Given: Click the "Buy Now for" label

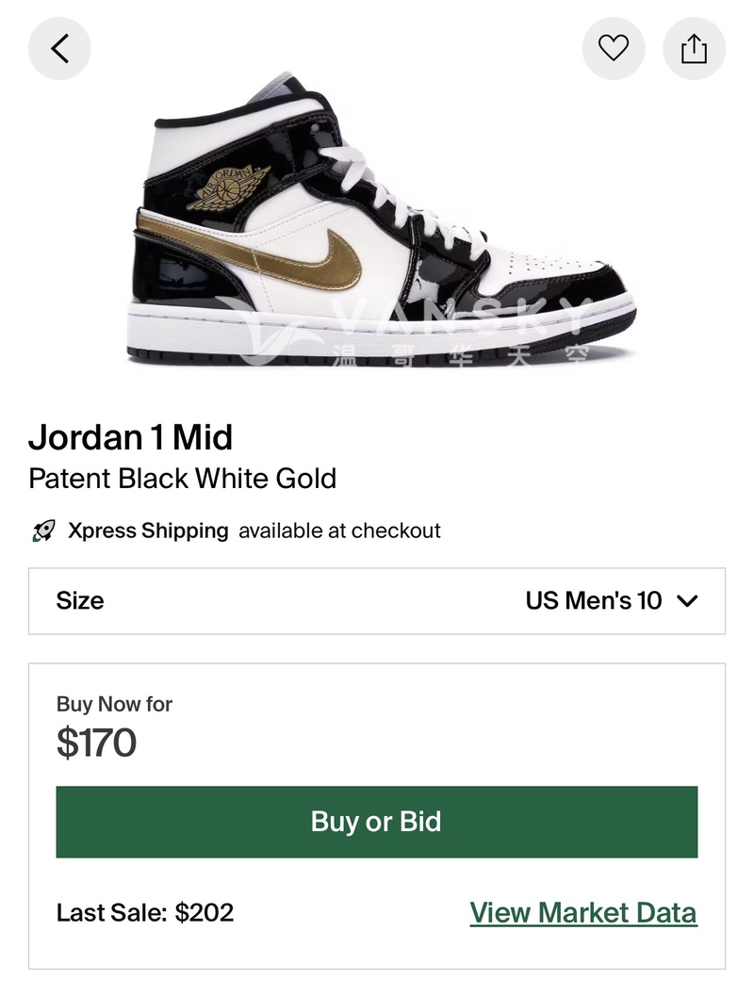Looking at the screenshot, I should (x=114, y=704).
